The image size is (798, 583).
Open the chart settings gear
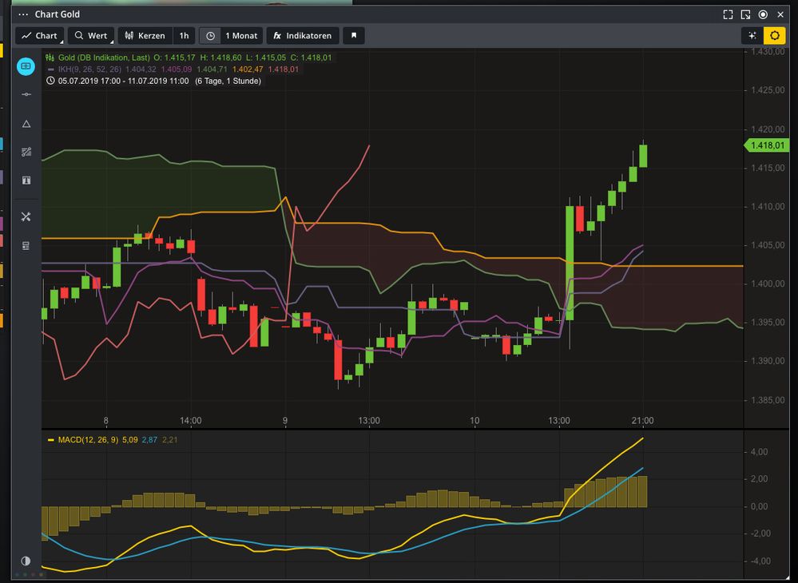coord(773,35)
